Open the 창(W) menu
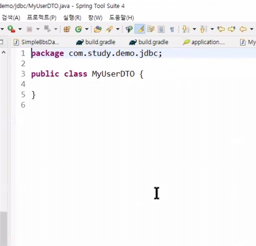Screen dimensions: 256x246 tap(95, 18)
